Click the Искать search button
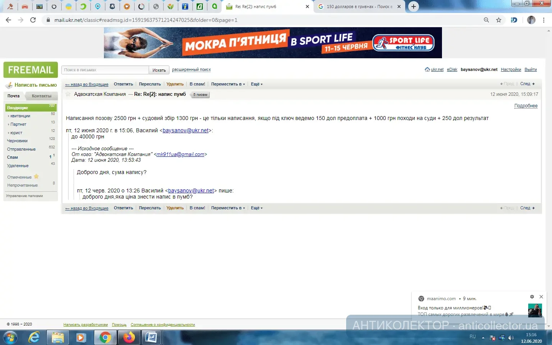The height and width of the screenshot is (345, 552). [x=159, y=70]
